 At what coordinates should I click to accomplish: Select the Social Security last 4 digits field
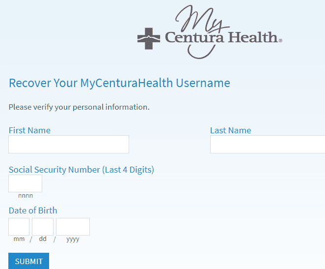point(26,183)
